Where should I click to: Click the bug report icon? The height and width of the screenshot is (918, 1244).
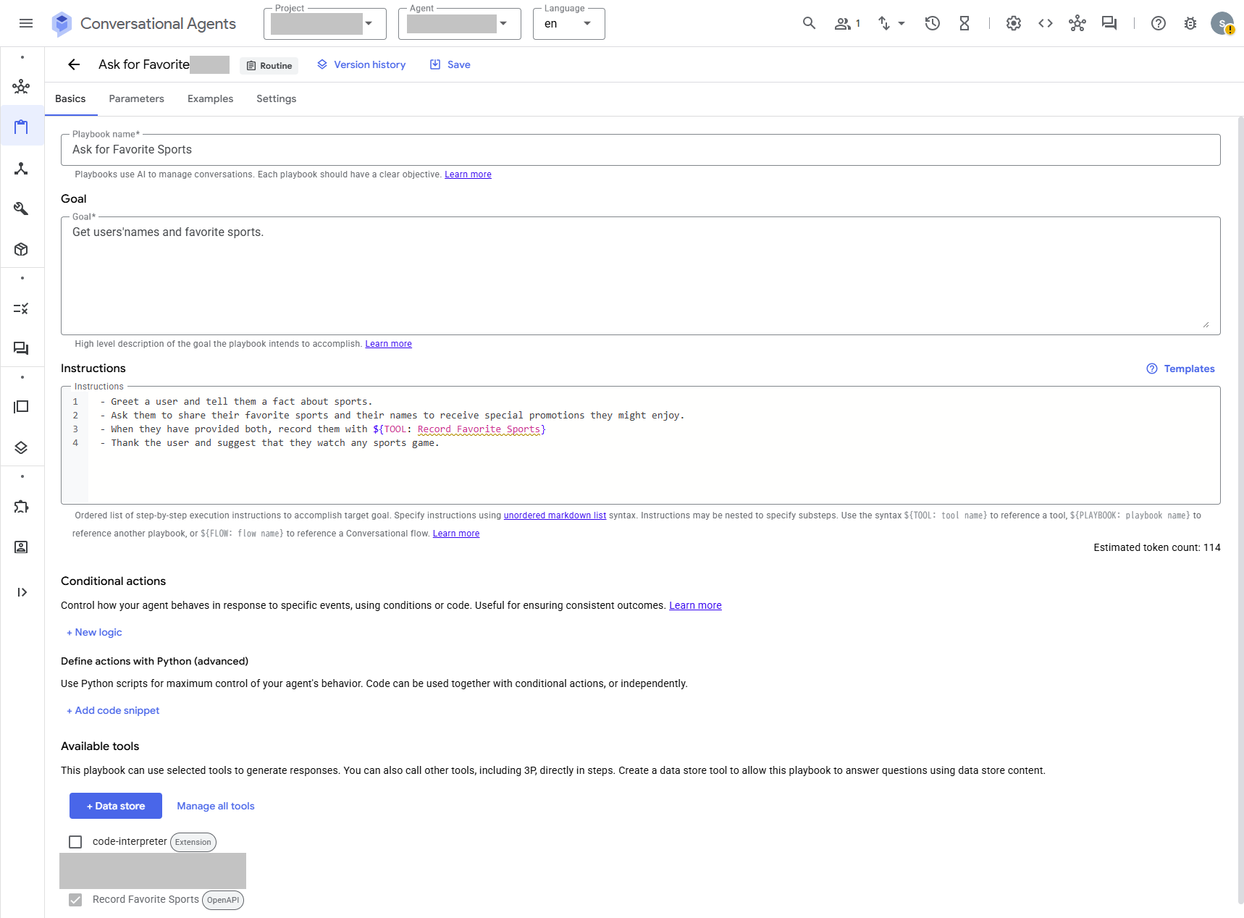tap(1190, 23)
